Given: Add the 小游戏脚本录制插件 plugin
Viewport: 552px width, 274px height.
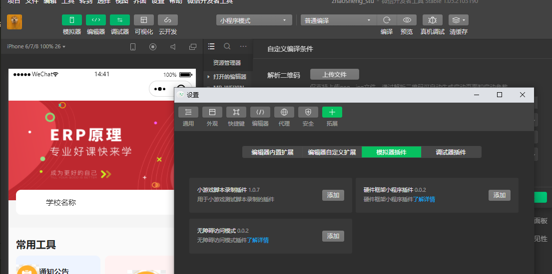Looking at the screenshot, I should pyautogui.click(x=333, y=195).
